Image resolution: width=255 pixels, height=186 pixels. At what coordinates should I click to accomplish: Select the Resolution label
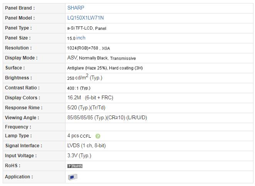point(18,48)
